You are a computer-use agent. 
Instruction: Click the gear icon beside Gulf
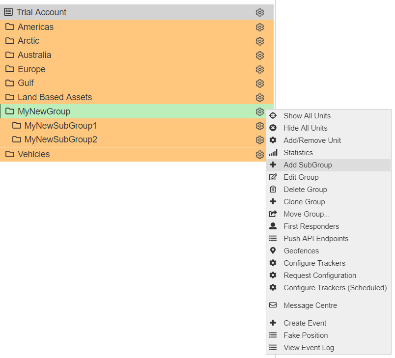260,83
